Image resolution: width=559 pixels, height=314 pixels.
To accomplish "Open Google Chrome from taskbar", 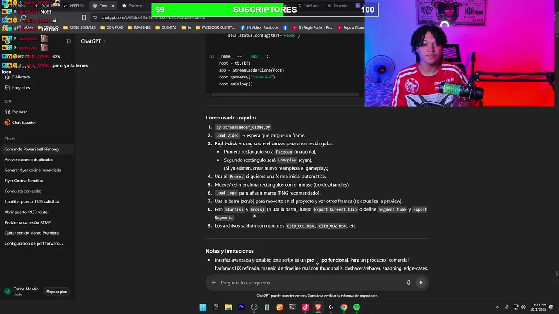I will point(344,307).
